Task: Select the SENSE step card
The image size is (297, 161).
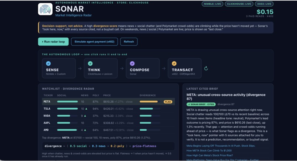Action: click(x=59, y=68)
